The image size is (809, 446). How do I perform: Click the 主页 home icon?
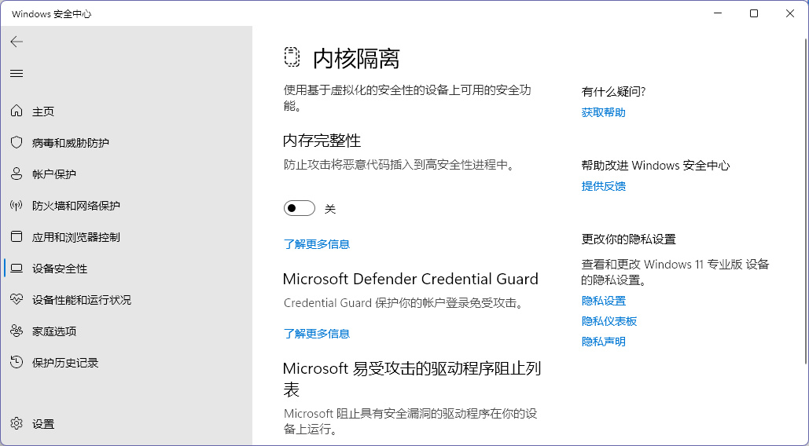coord(17,111)
